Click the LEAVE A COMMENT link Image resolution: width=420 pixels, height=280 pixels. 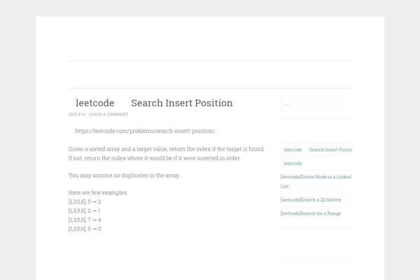coord(108,114)
